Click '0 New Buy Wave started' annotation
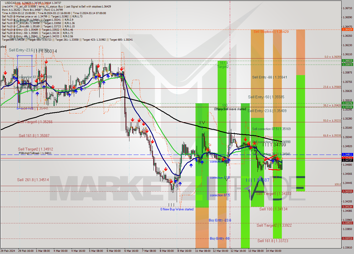This screenshot has width=354, height=254. [x=177, y=209]
